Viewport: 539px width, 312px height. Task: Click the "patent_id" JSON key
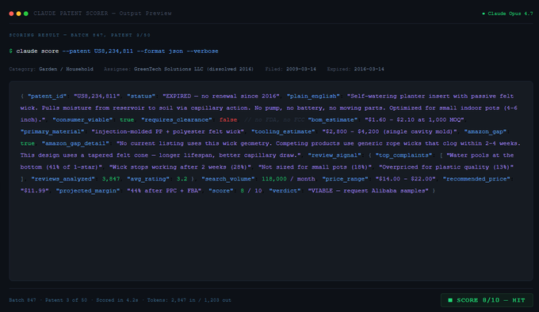tap(47, 96)
